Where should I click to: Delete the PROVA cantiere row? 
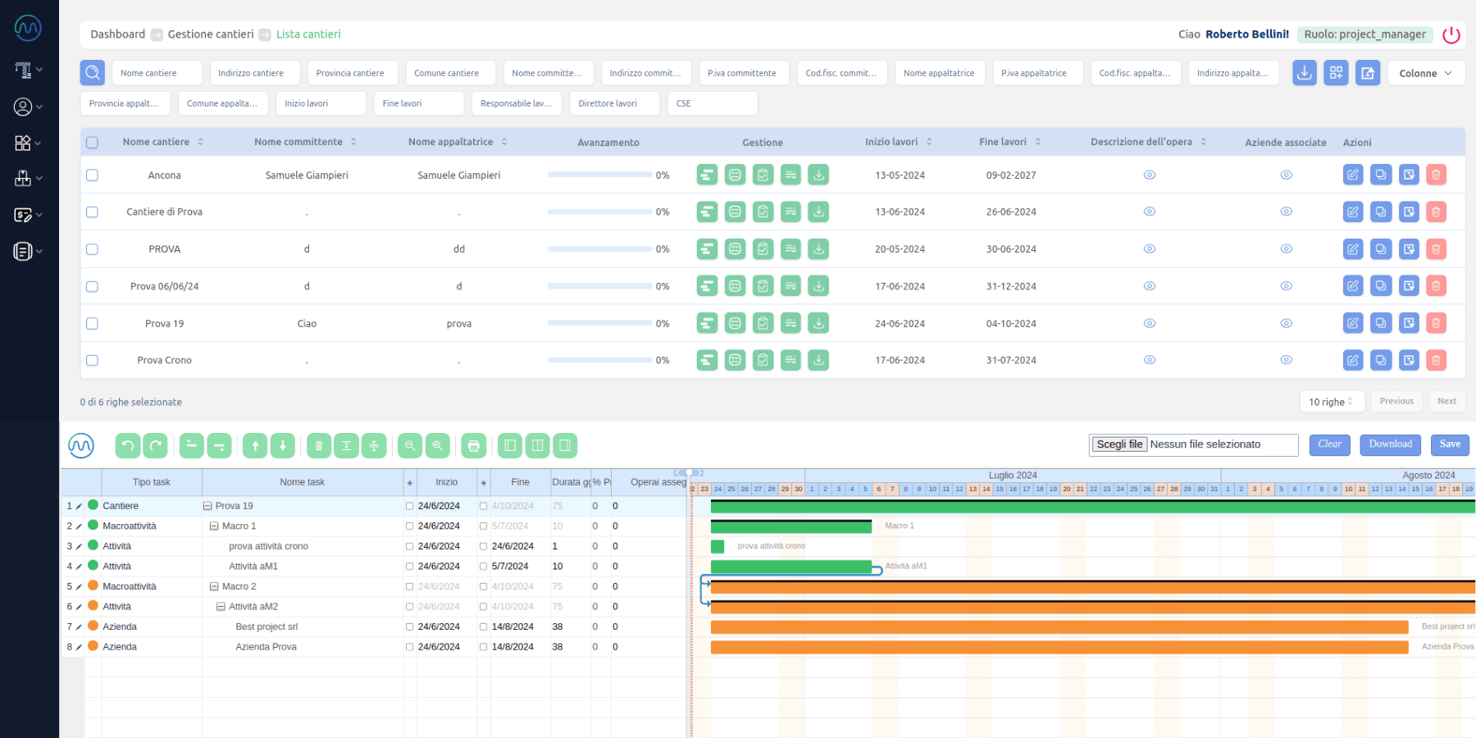pos(1436,249)
